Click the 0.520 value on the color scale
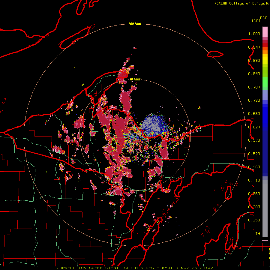This screenshot has width=270, height=270. (x=254, y=154)
